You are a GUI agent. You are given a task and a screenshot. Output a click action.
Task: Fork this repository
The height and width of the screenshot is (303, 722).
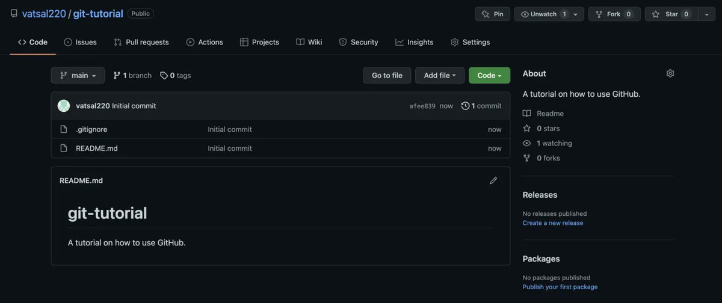[x=614, y=14]
